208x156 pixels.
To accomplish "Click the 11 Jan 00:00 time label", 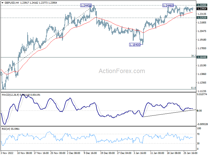I will tap(157, 153).
